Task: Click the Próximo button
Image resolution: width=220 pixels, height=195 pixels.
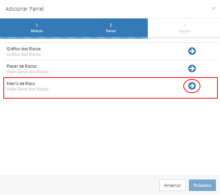Action: pyautogui.click(x=202, y=185)
